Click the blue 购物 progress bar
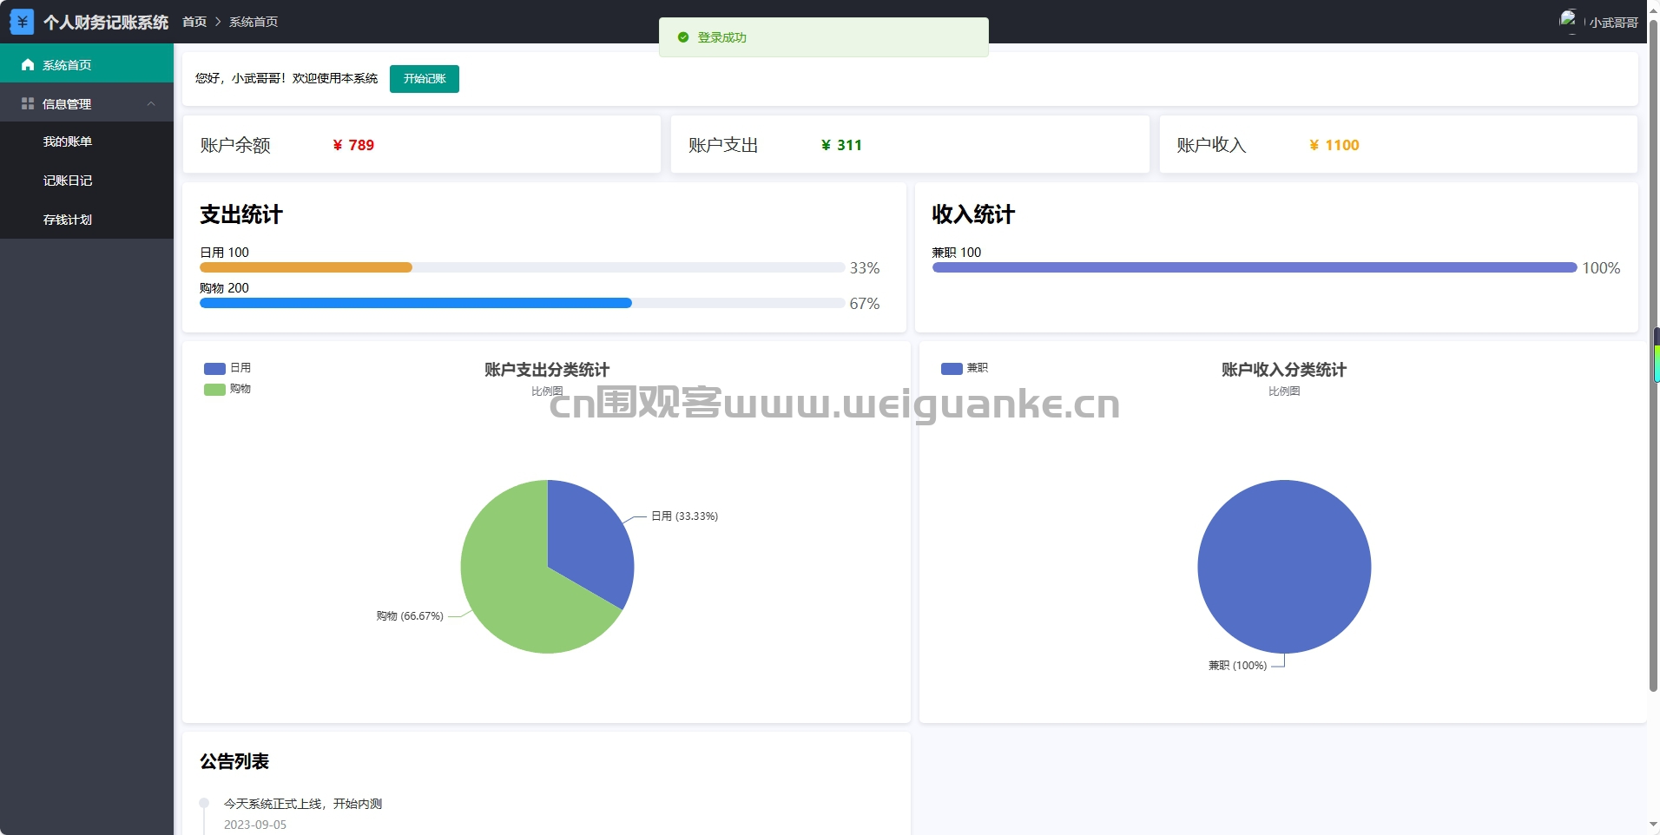The width and height of the screenshot is (1660, 835). pyautogui.click(x=416, y=303)
